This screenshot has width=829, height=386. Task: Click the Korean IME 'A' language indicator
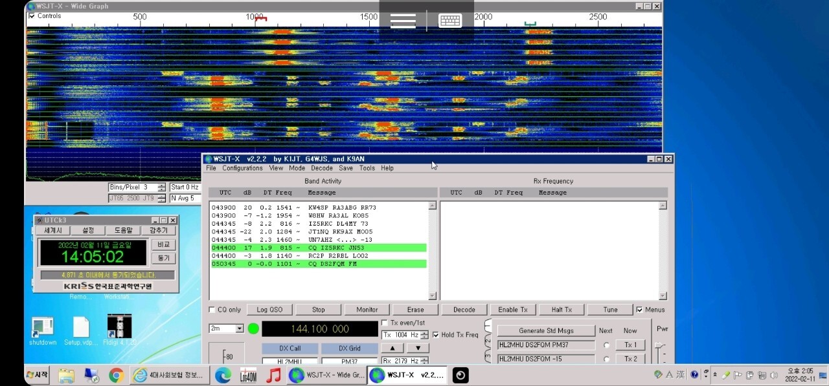[x=670, y=374]
